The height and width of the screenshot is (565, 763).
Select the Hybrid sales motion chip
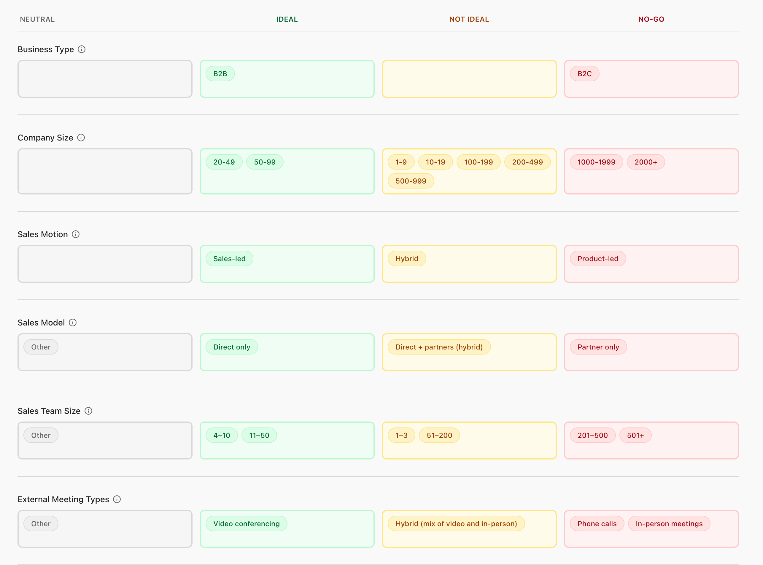407,258
